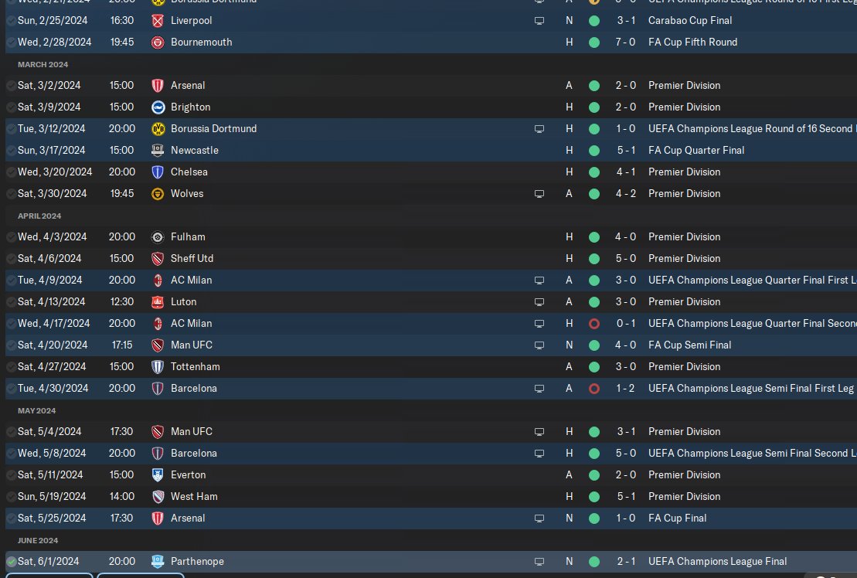Open the Carabao Cup Final competition link
The width and height of the screenshot is (857, 578).
[x=689, y=21]
